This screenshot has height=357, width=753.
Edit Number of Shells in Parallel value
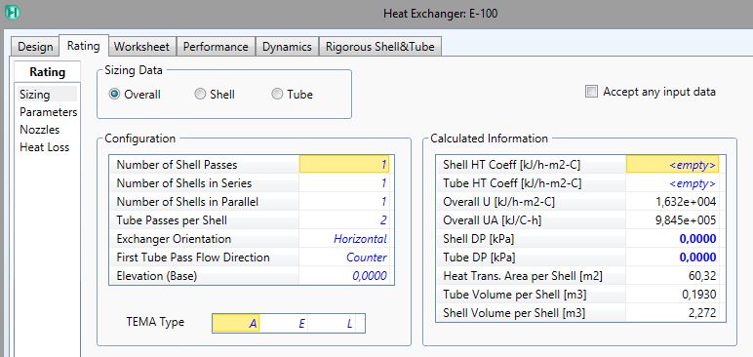(344, 202)
